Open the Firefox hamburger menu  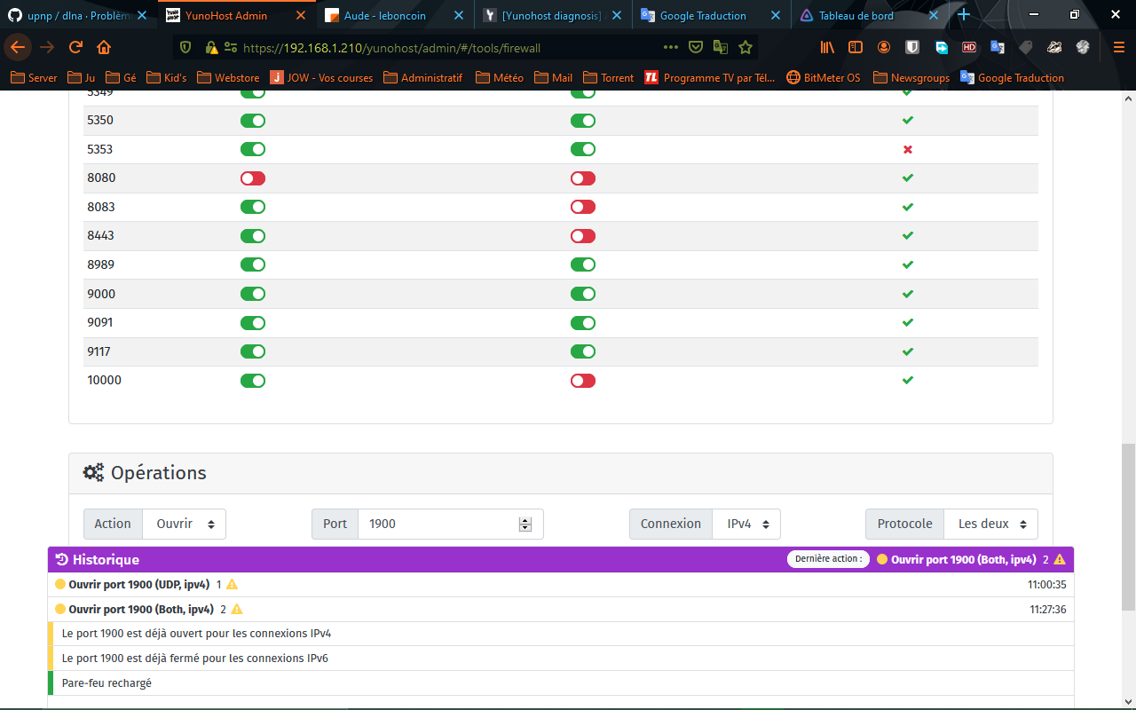(1119, 47)
